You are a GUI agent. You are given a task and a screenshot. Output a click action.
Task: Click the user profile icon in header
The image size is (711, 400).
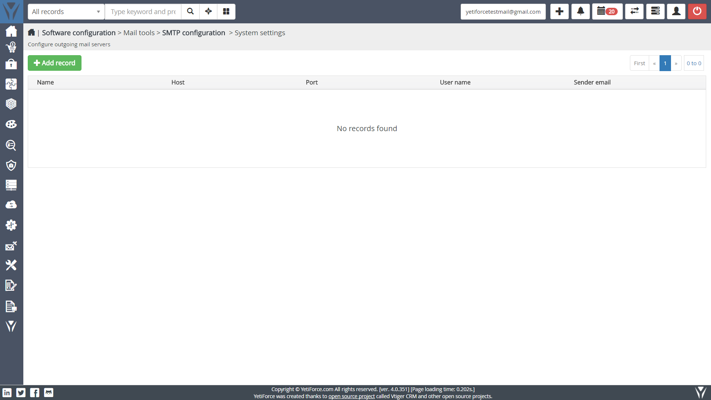coord(676,11)
